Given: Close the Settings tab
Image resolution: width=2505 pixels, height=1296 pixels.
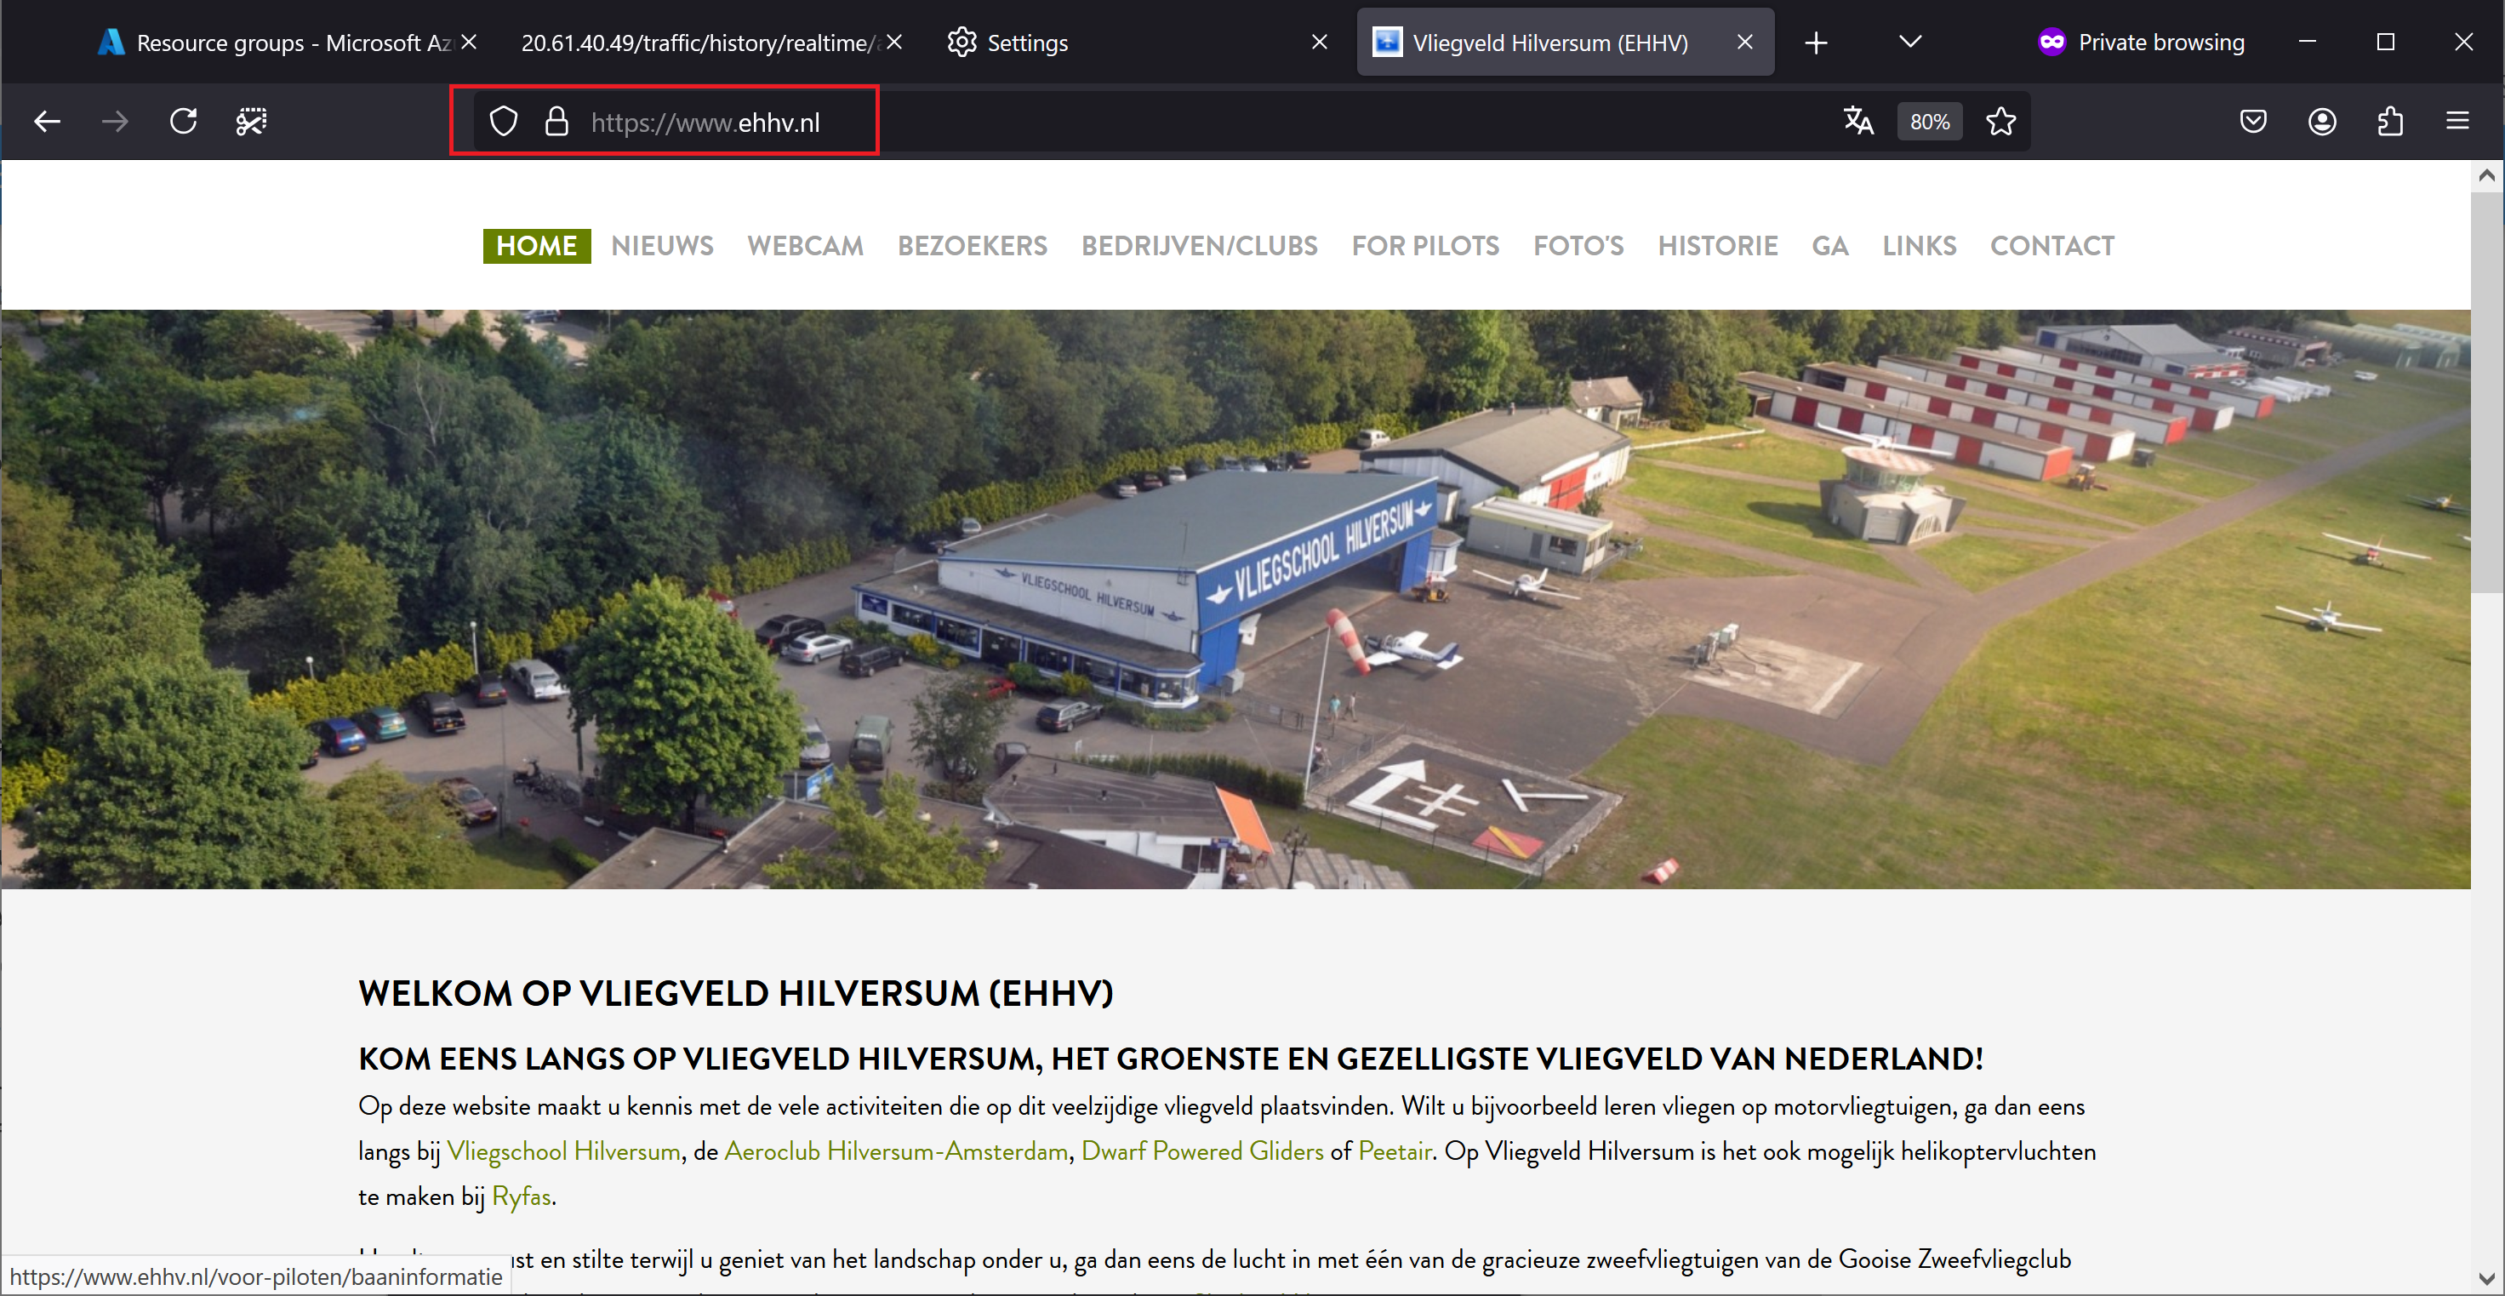Looking at the screenshot, I should 1320,42.
